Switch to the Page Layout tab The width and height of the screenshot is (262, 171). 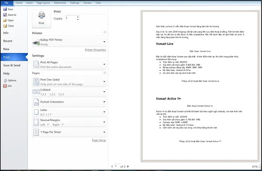point(43,3)
